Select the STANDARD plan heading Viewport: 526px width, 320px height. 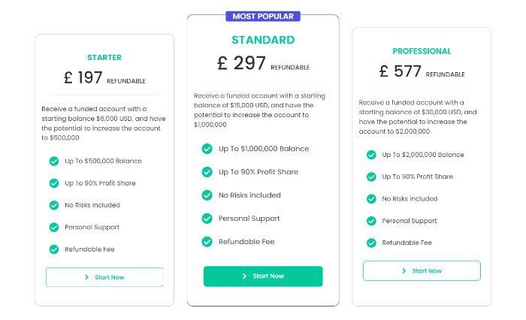[x=263, y=40]
